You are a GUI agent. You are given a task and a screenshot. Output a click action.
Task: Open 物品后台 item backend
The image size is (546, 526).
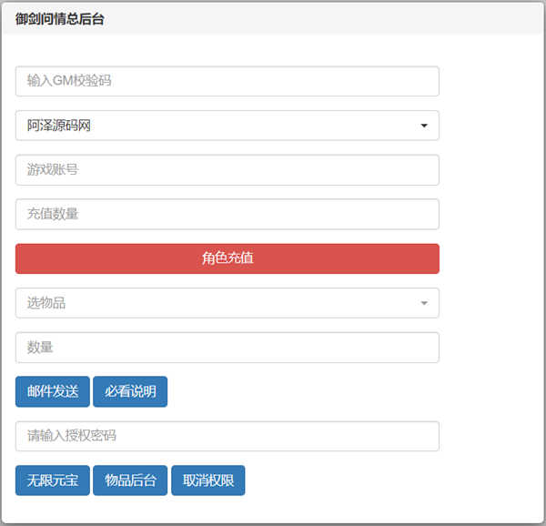[x=131, y=480]
